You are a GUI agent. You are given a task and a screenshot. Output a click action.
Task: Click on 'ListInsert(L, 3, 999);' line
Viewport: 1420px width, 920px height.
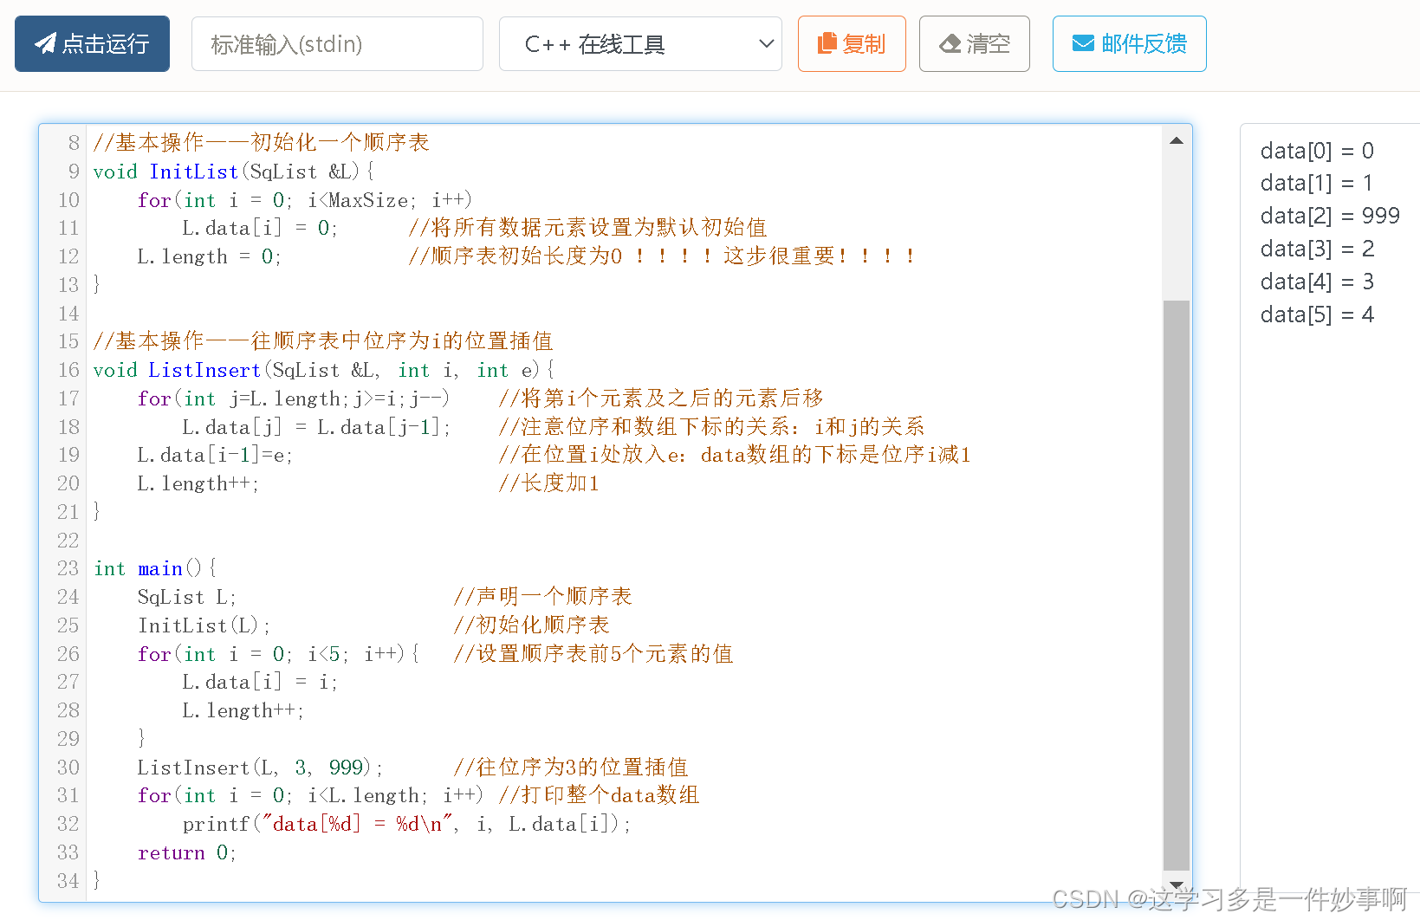260,768
